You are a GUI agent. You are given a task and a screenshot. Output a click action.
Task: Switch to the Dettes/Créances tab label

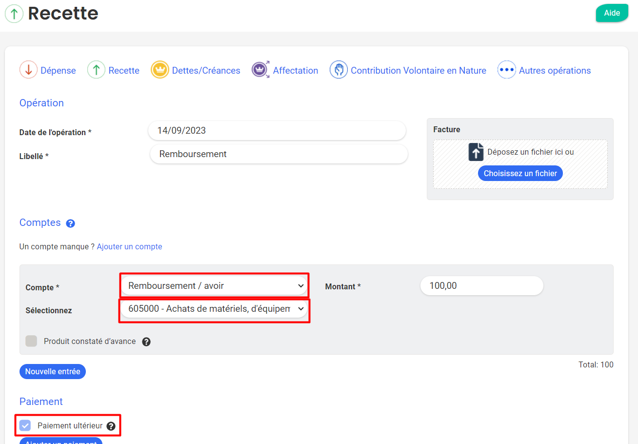tap(206, 71)
